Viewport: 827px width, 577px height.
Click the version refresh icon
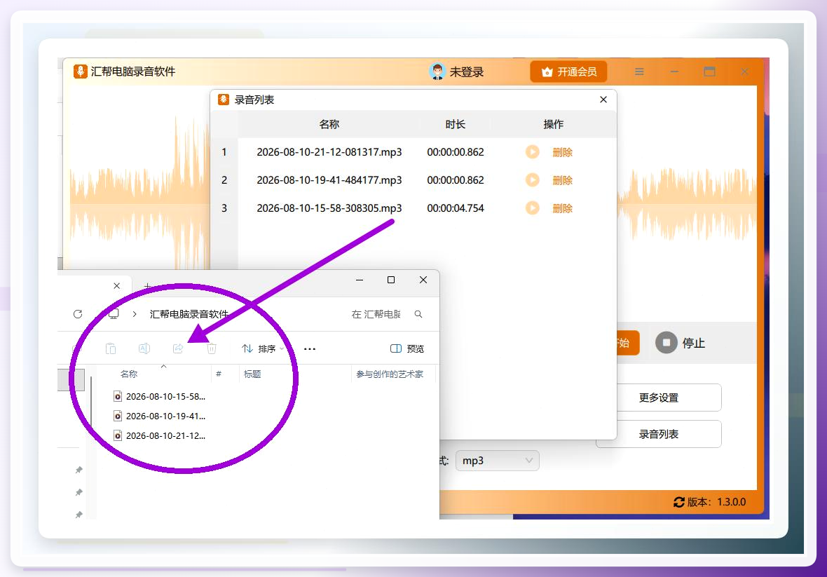679,502
